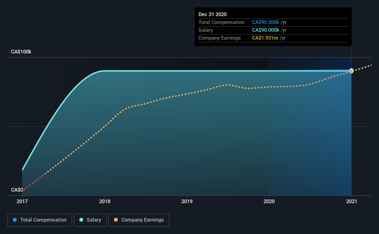Toggle the Total Compensation legend button

tap(40, 220)
